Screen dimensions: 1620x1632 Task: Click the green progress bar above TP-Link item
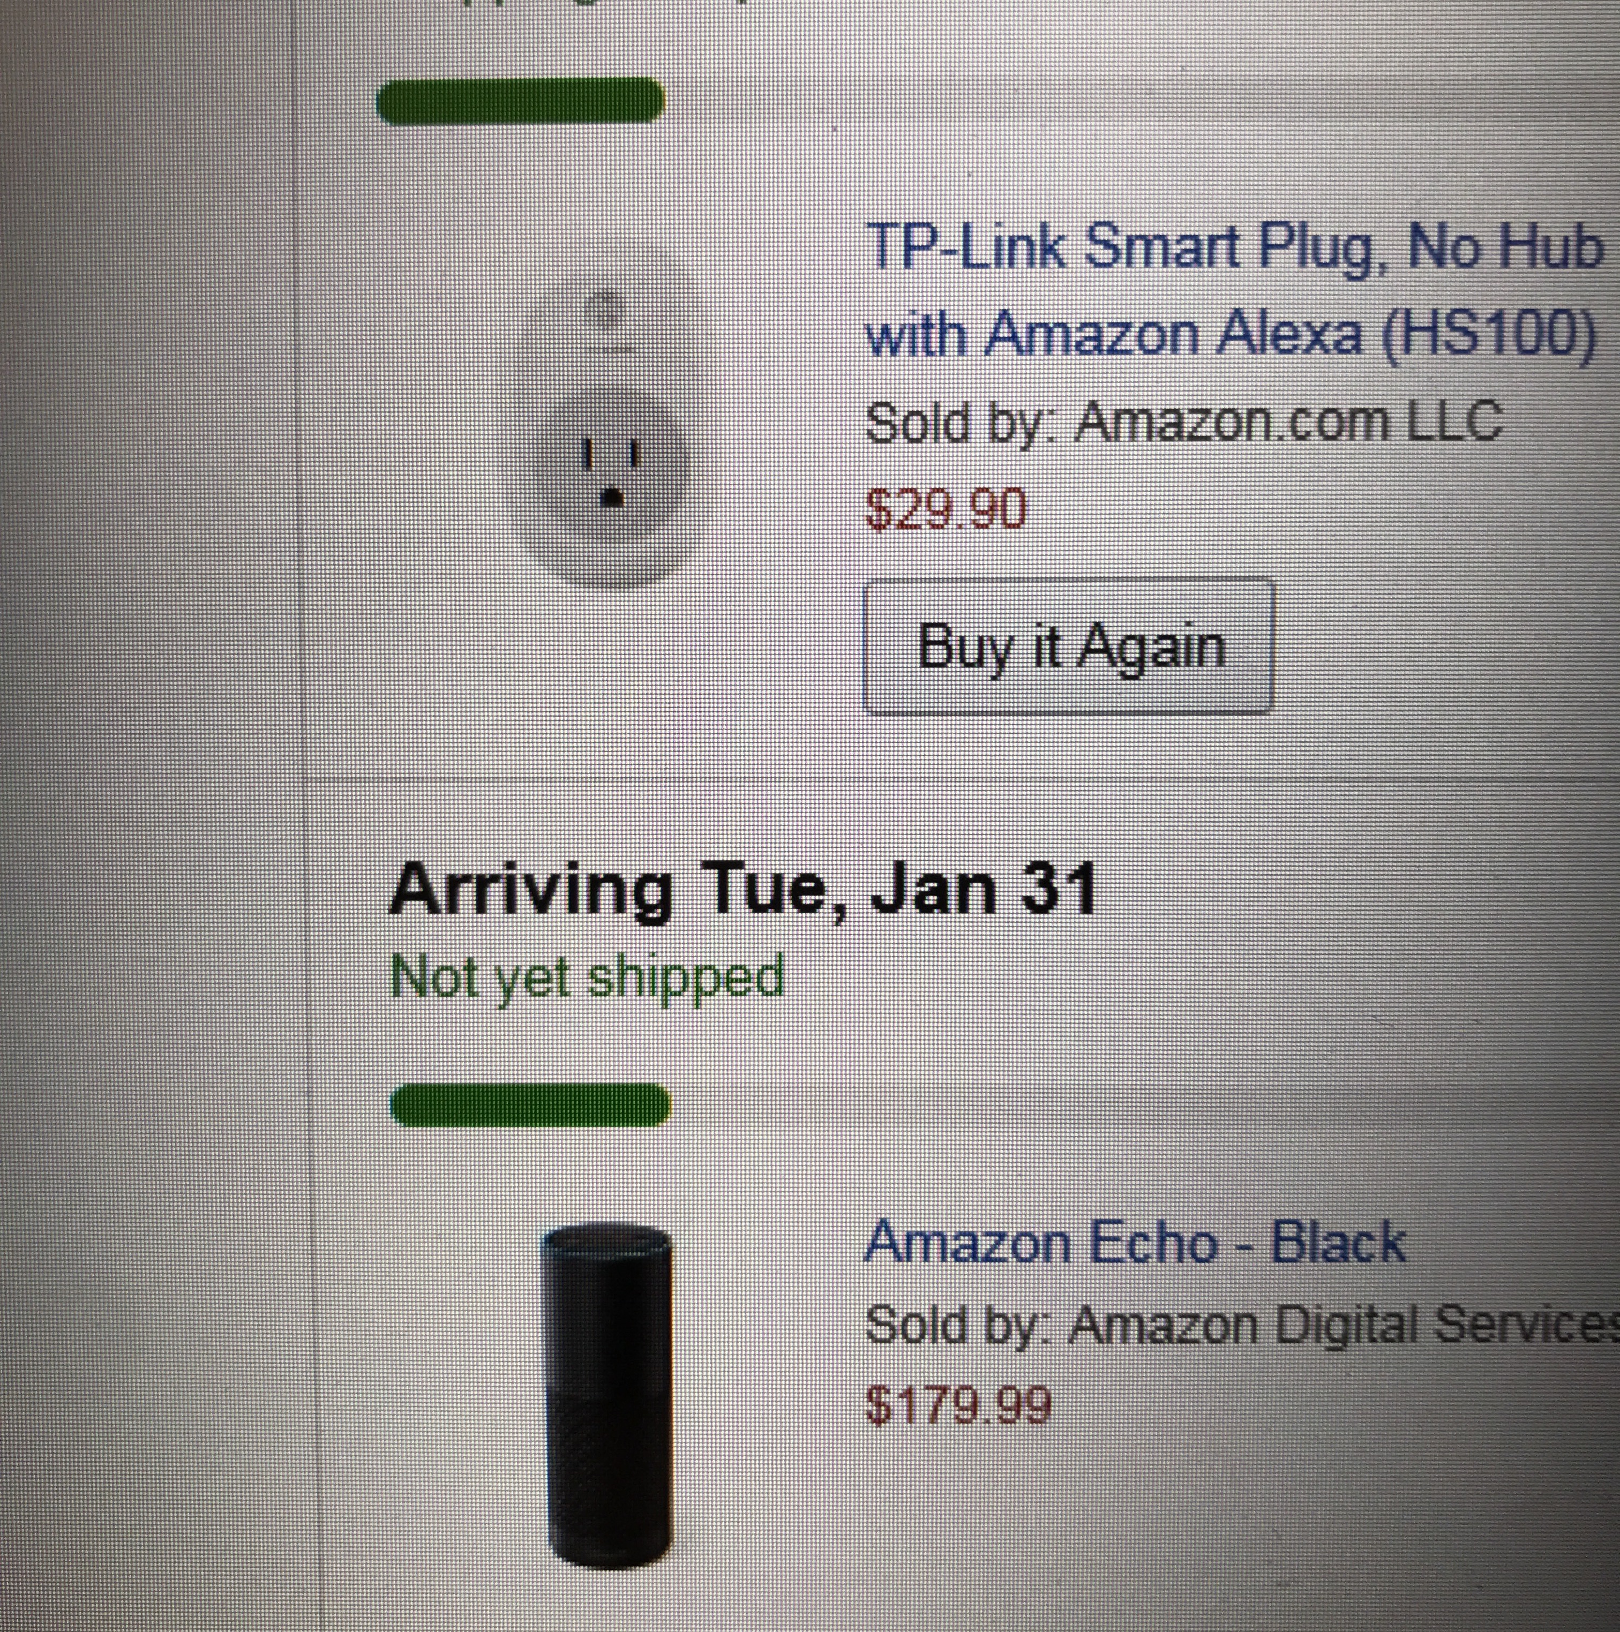521,101
